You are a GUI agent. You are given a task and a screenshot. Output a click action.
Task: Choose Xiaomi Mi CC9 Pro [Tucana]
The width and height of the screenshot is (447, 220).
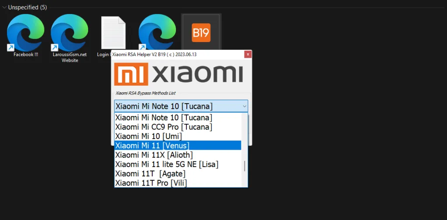[x=178, y=127]
